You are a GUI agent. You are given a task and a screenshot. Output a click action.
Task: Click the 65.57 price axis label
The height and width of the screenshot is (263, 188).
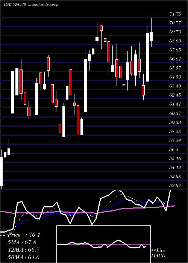tap(175, 68)
